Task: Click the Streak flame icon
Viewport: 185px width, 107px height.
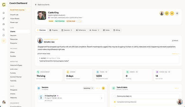Action: click(68, 72)
